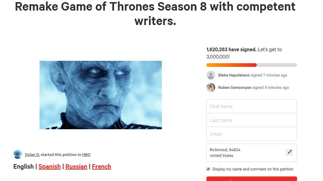Viewport: 323px width, 181px height.
Task: Open the Dylan D. profile link
Action: [x=32, y=155]
